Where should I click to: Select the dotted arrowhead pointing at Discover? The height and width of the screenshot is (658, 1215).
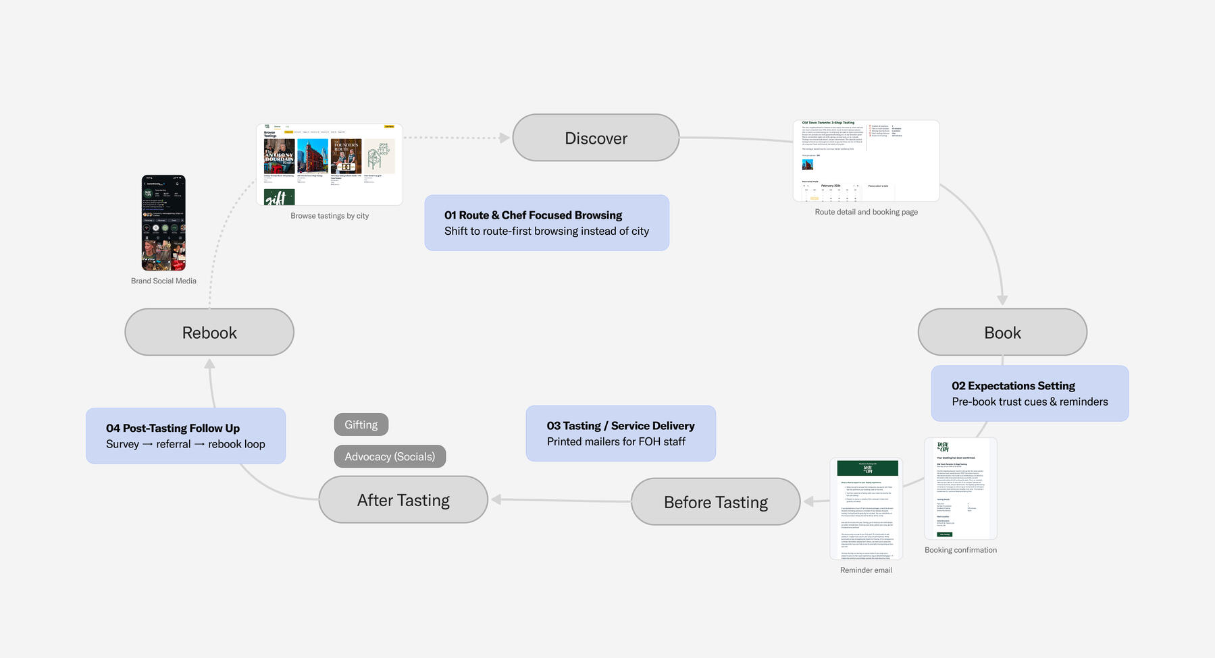(504, 138)
